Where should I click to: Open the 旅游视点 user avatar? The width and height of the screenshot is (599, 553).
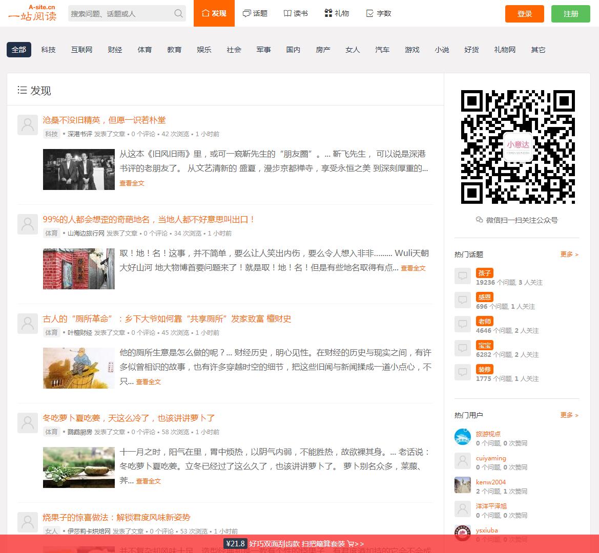pos(462,437)
